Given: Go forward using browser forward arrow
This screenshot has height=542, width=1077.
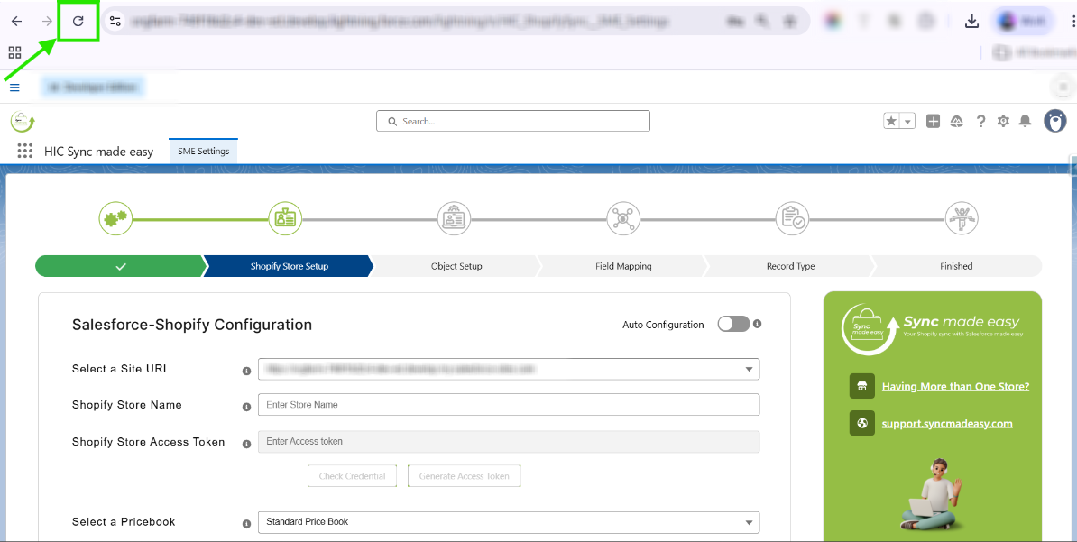Looking at the screenshot, I should coord(48,22).
